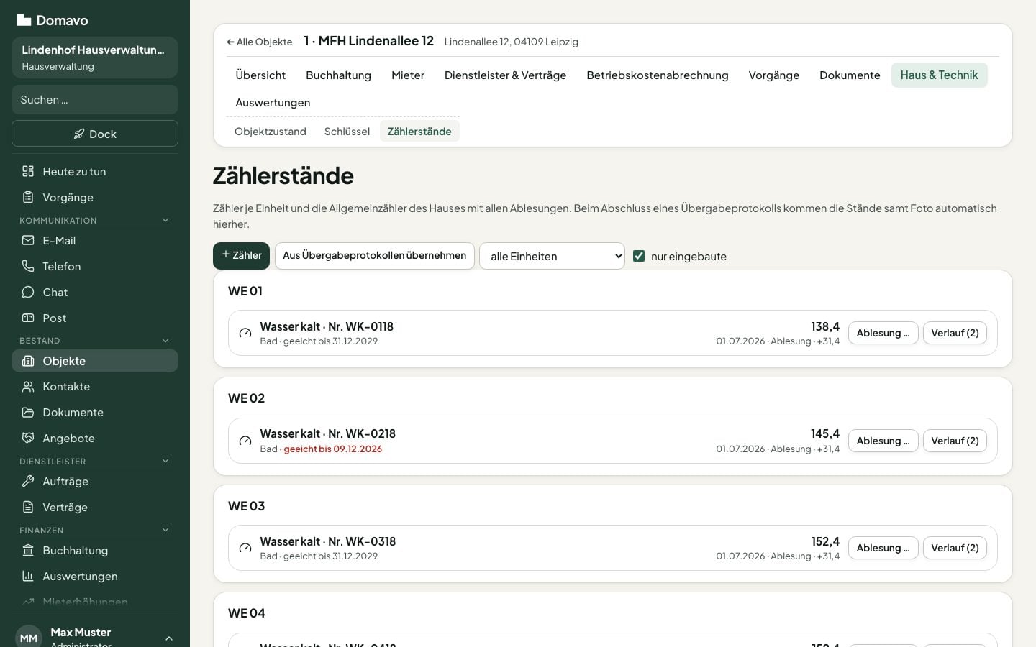Viewport: 1036px width, 647px height.
Task: Collapse the Finanzen sidebar section
Action: [x=165, y=530]
